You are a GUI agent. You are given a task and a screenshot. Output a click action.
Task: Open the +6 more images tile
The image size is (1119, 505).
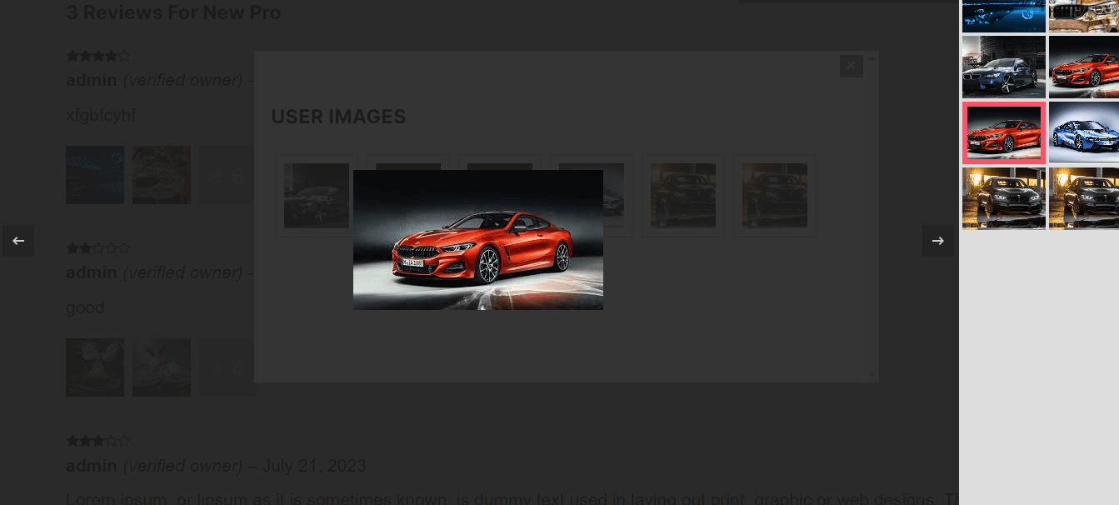click(227, 175)
